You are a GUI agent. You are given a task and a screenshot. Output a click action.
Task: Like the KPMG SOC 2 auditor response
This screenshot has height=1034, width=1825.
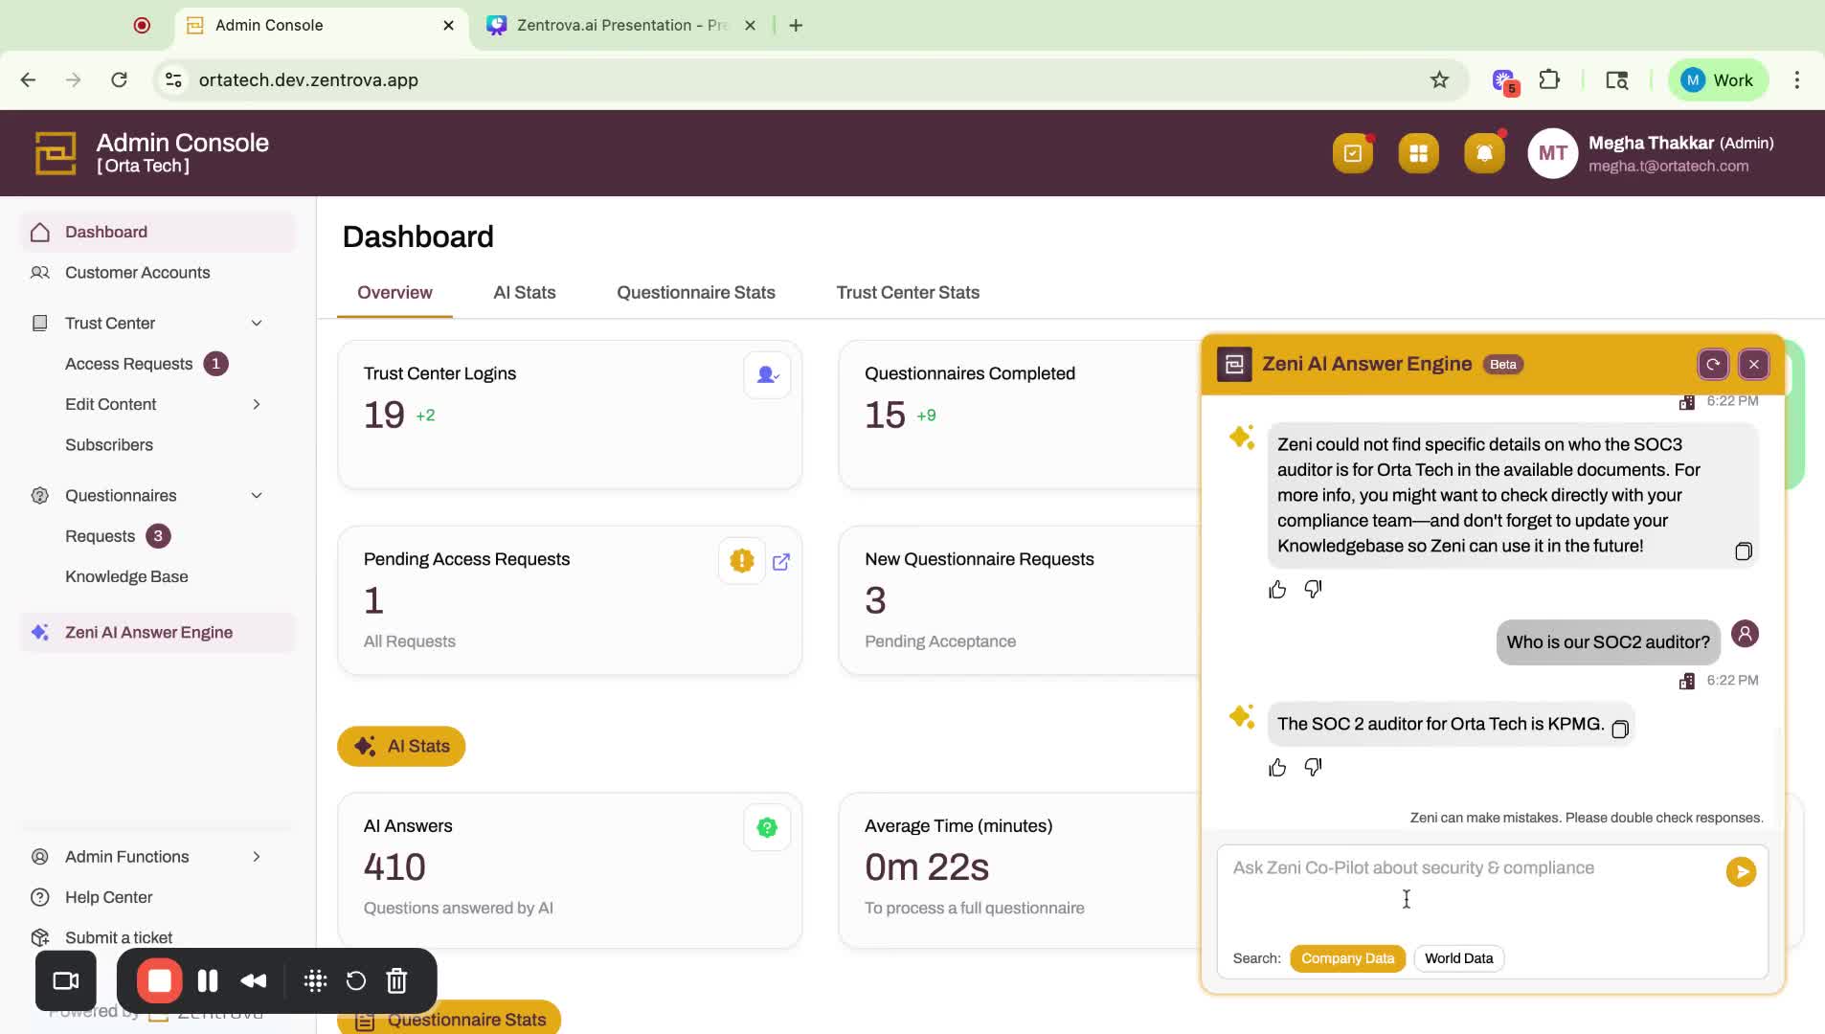click(x=1277, y=768)
